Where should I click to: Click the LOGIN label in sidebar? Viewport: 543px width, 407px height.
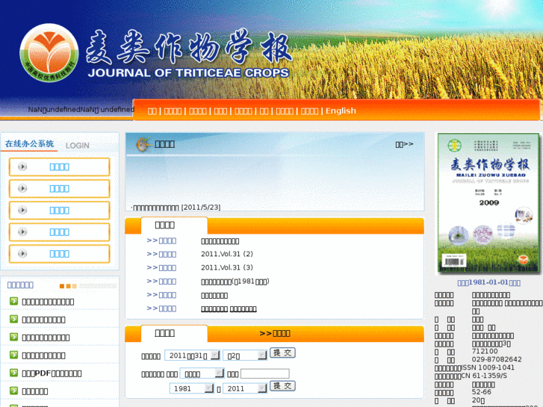pos(78,146)
